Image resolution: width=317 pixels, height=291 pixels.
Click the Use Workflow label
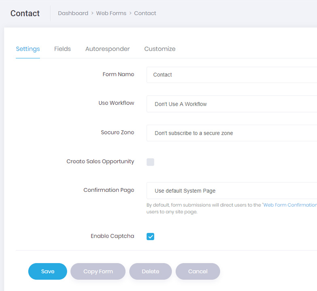[x=116, y=103]
